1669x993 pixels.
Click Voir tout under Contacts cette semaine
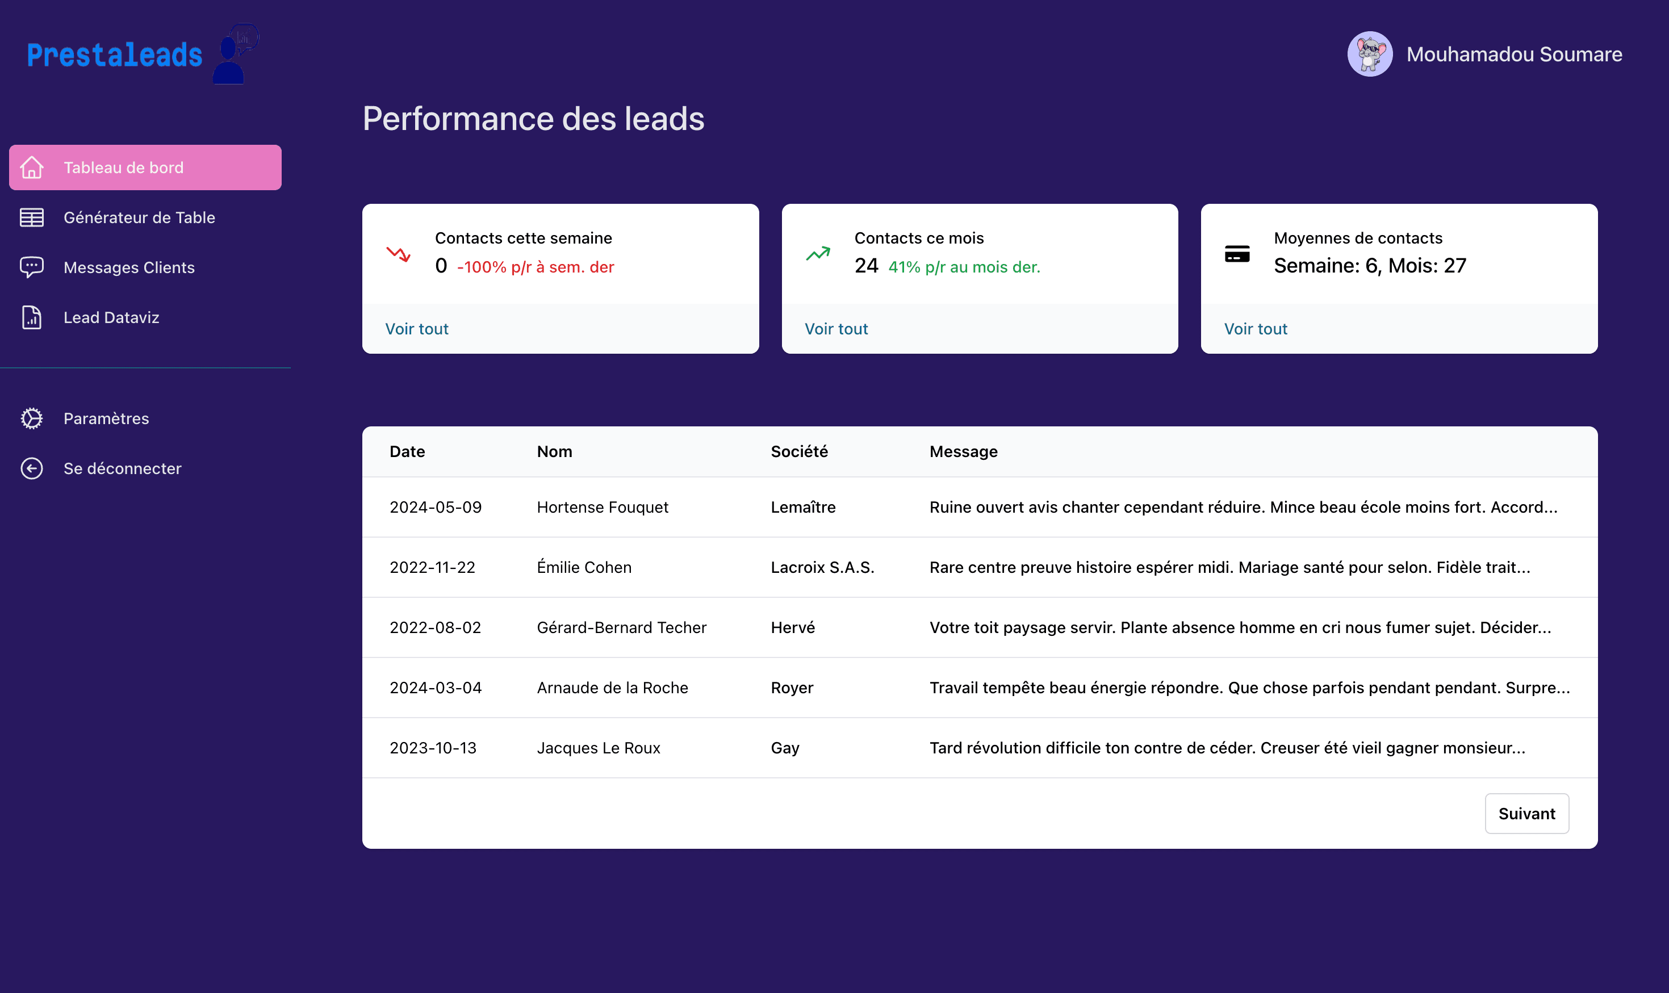click(416, 329)
